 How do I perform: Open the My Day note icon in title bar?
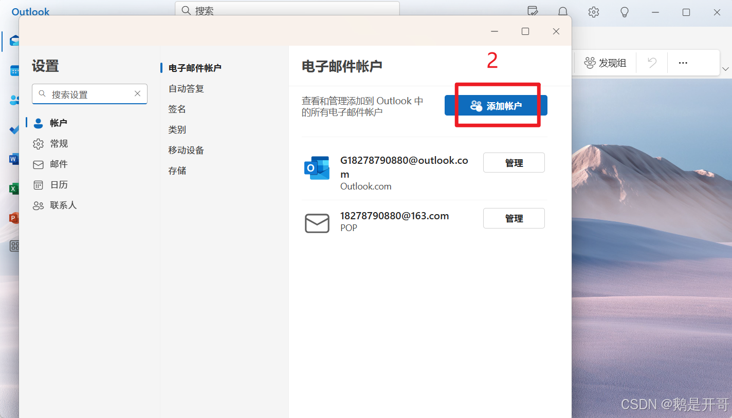pyautogui.click(x=533, y=12)
